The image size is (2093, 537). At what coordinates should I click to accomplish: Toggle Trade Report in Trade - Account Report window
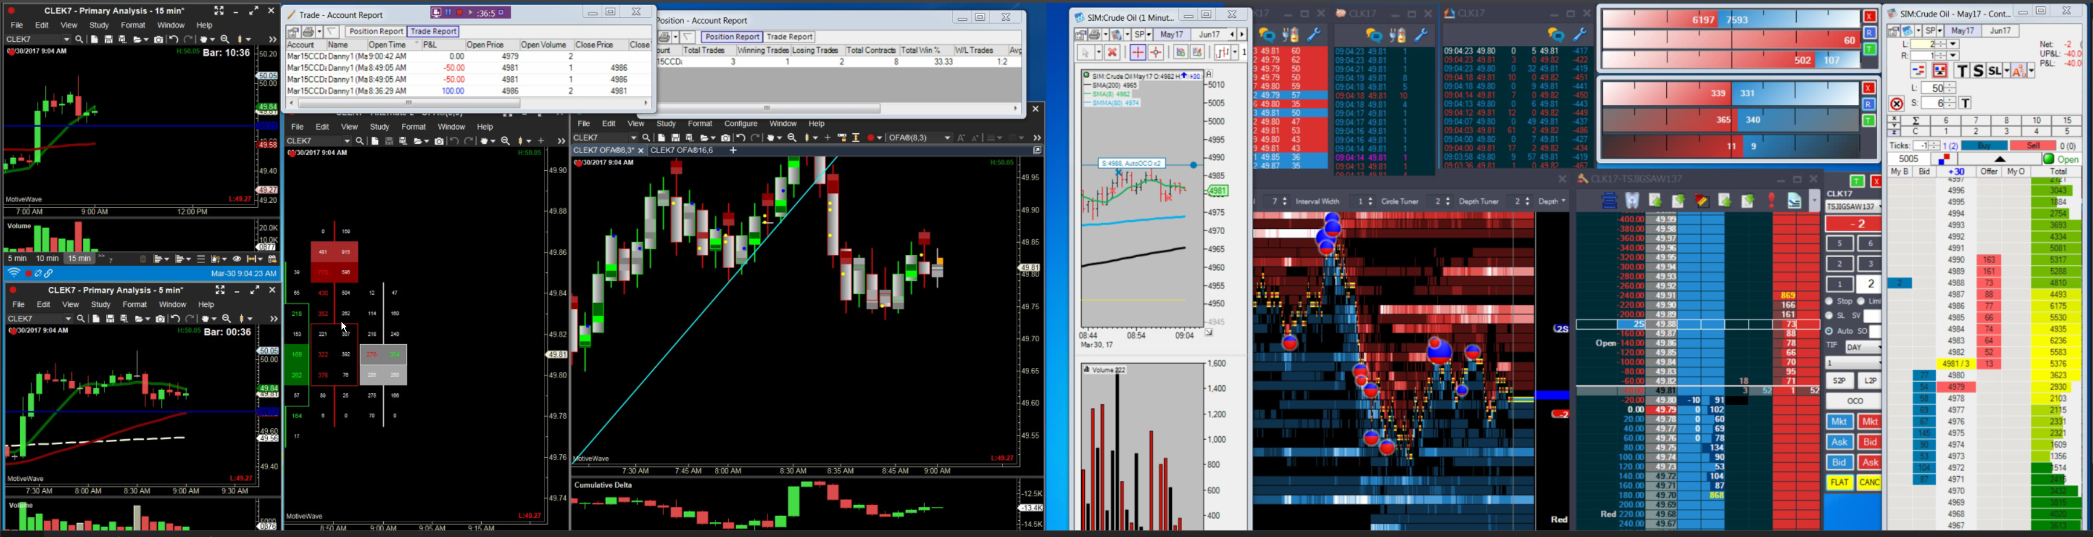433,32
